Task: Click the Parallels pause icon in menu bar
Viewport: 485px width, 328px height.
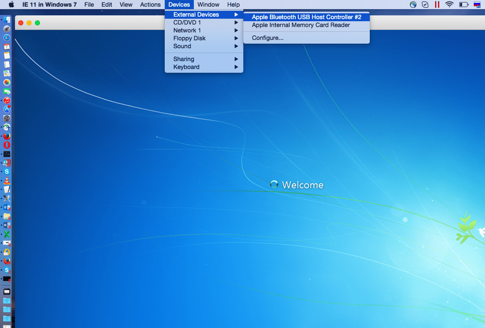Action: [437, 4]
